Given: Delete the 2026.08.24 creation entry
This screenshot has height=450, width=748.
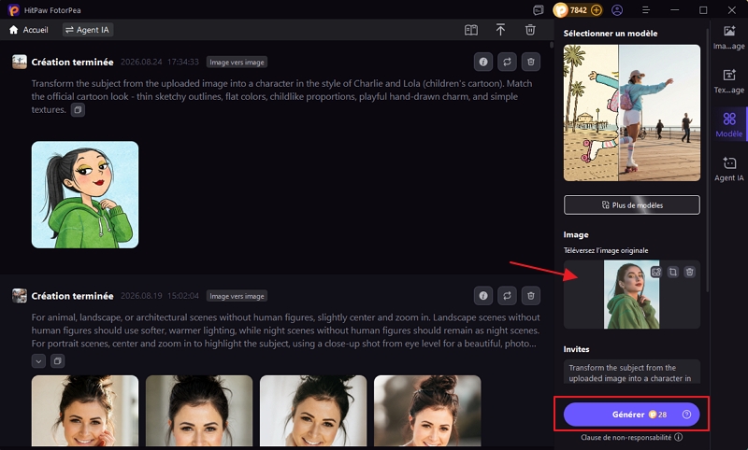Looking at the screenshot, I should (x=531, y=62).
